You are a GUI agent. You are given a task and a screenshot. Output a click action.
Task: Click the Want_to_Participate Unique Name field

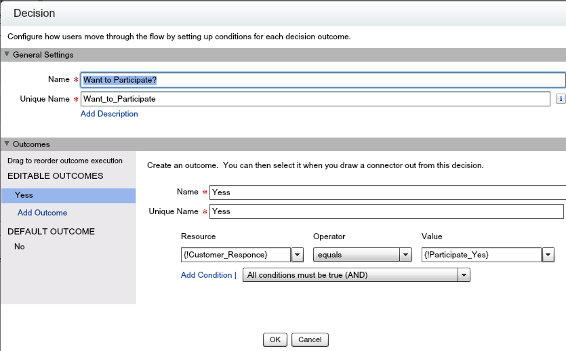[x=315, y=99]
